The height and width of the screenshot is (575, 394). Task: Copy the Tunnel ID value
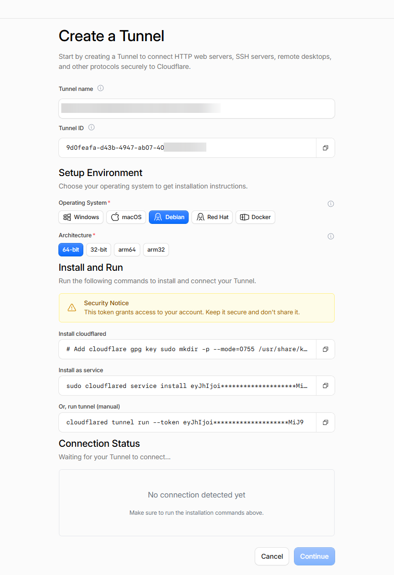pos(326,148)
